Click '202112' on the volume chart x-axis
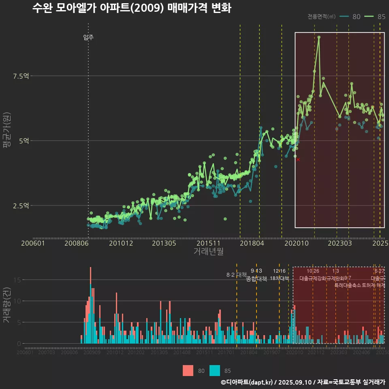 pos(316,352)
